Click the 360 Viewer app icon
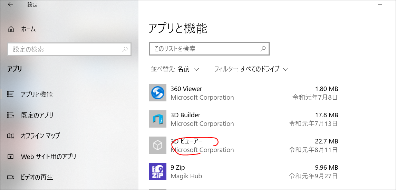The image size is (396, 190). [157, 93]
